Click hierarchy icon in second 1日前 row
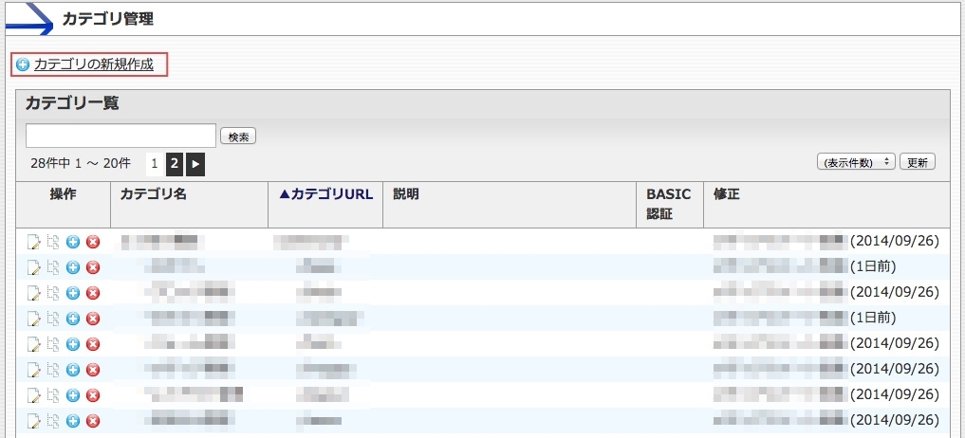Image resolution: width=965 pixels, height=438 pixels. 53,319
